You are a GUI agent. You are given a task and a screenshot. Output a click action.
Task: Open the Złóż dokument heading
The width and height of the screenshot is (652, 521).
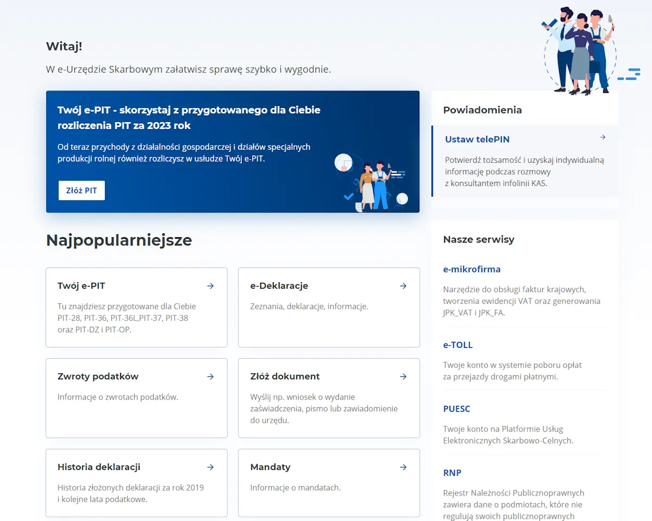pyautogui.click(x=285, y=377)
